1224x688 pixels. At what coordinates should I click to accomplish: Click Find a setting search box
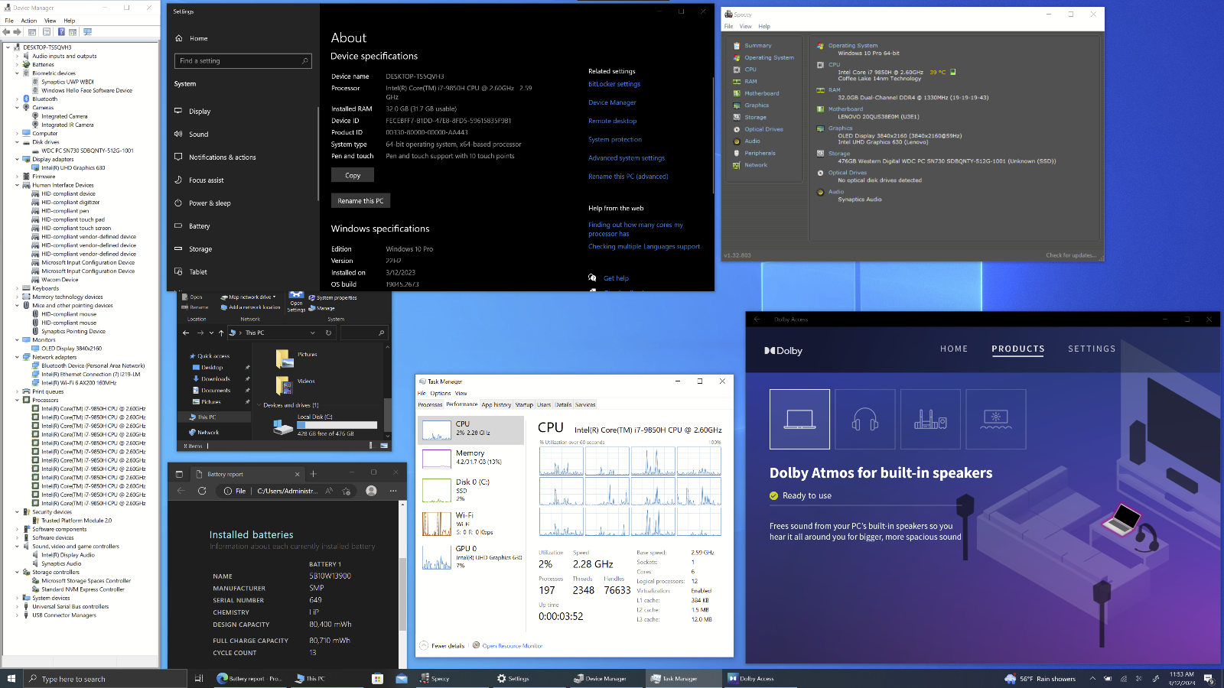(243, 60)
